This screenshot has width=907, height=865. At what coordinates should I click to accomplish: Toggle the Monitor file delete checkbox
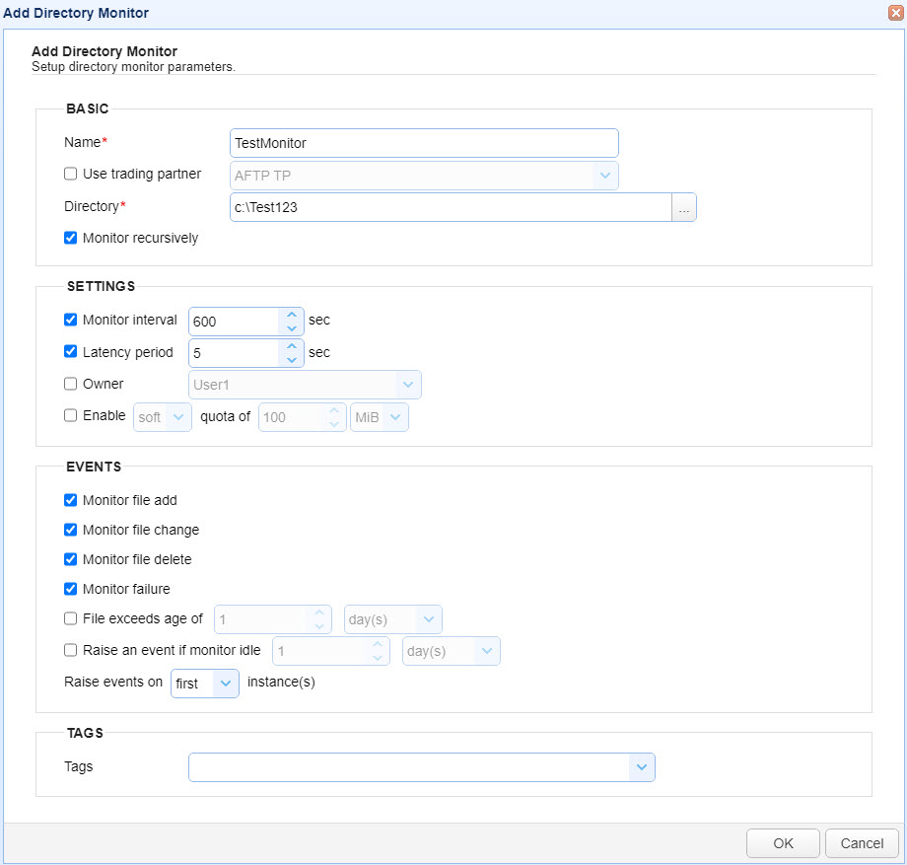(x=71, y=559)
